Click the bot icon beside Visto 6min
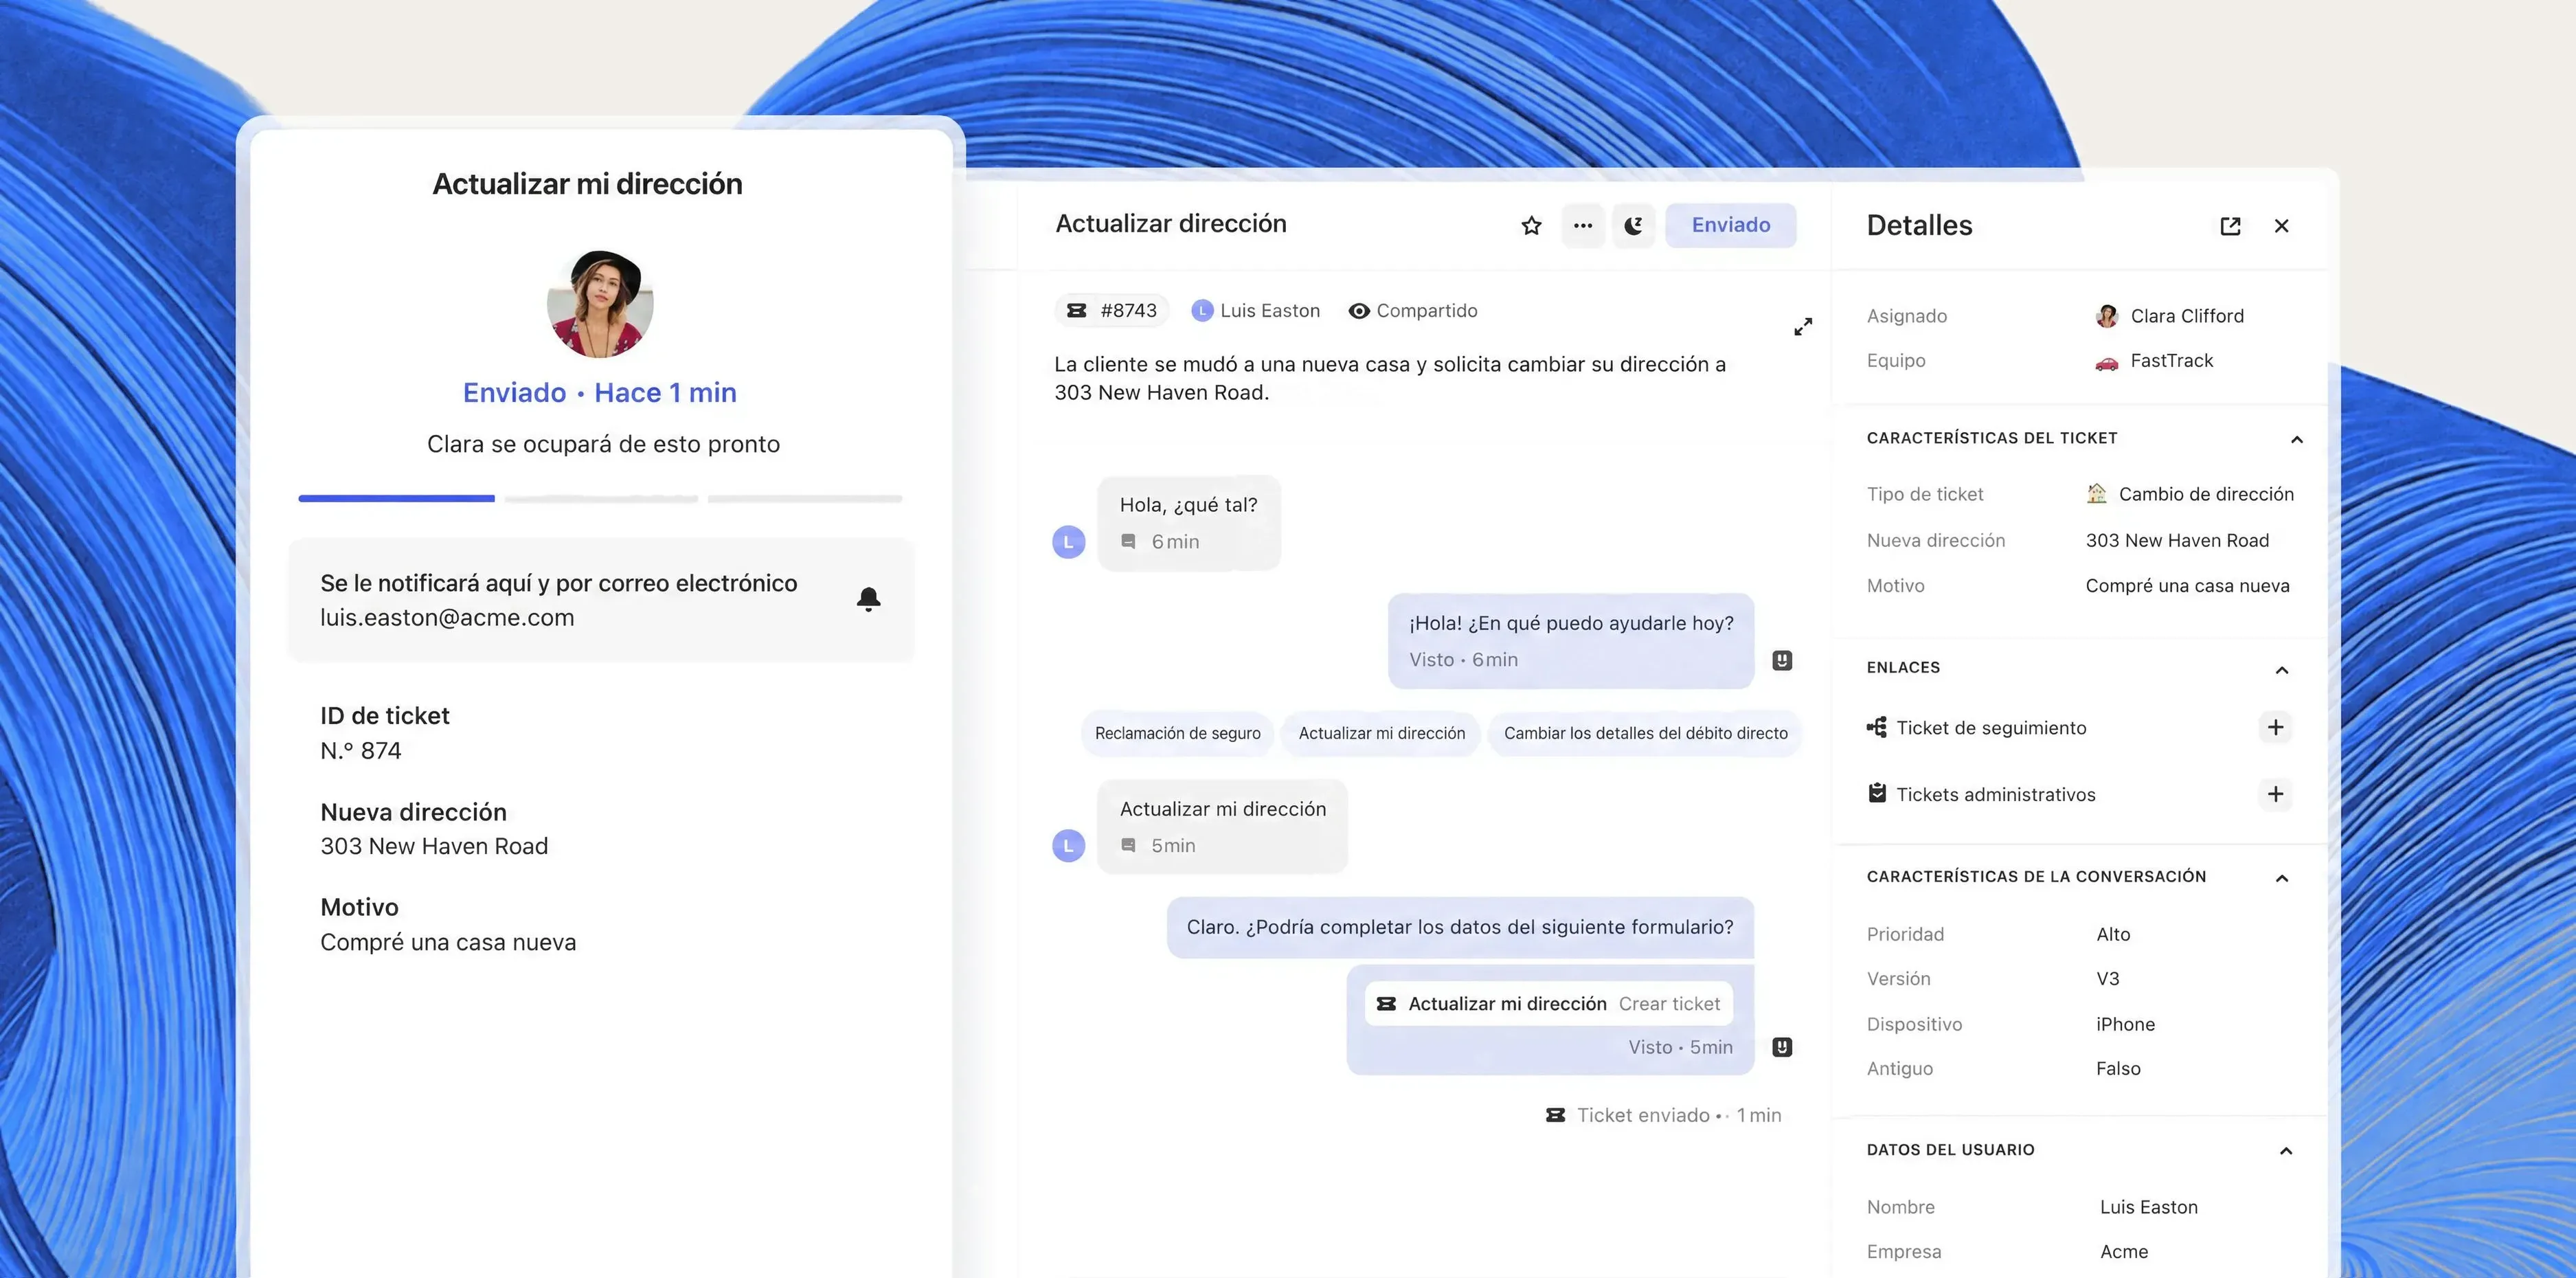Screen dimensions: 2576x1278 click(1782, 660)
